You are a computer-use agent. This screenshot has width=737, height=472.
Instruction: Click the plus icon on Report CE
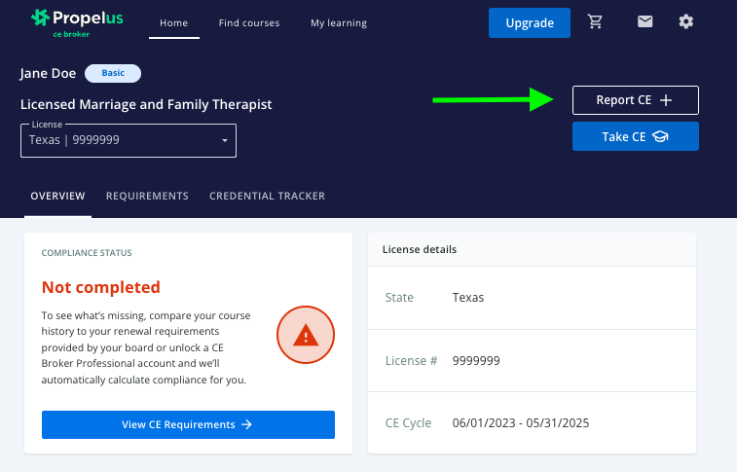pyautogui.click(x=666, y=100)
